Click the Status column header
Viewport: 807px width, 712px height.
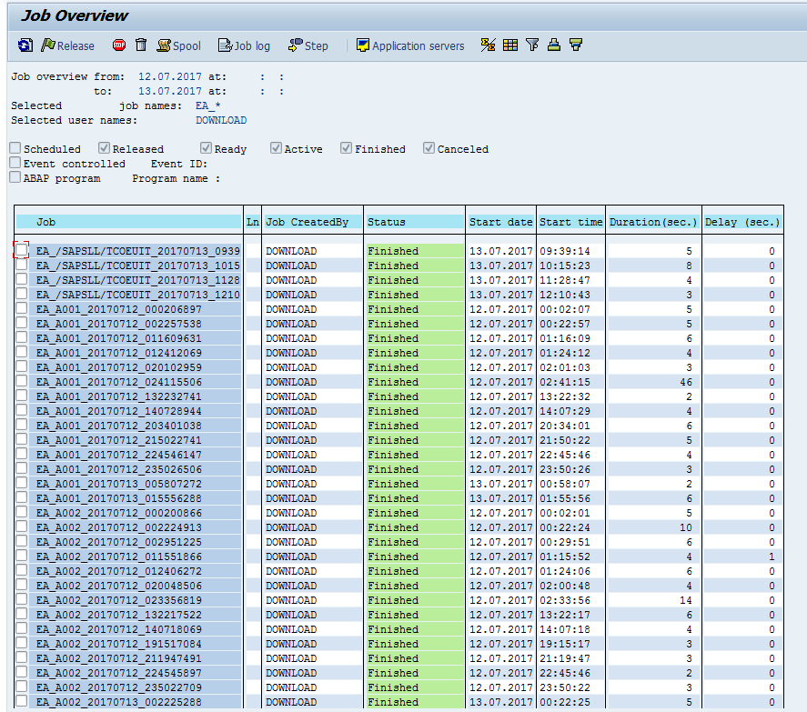coord(385,221)
